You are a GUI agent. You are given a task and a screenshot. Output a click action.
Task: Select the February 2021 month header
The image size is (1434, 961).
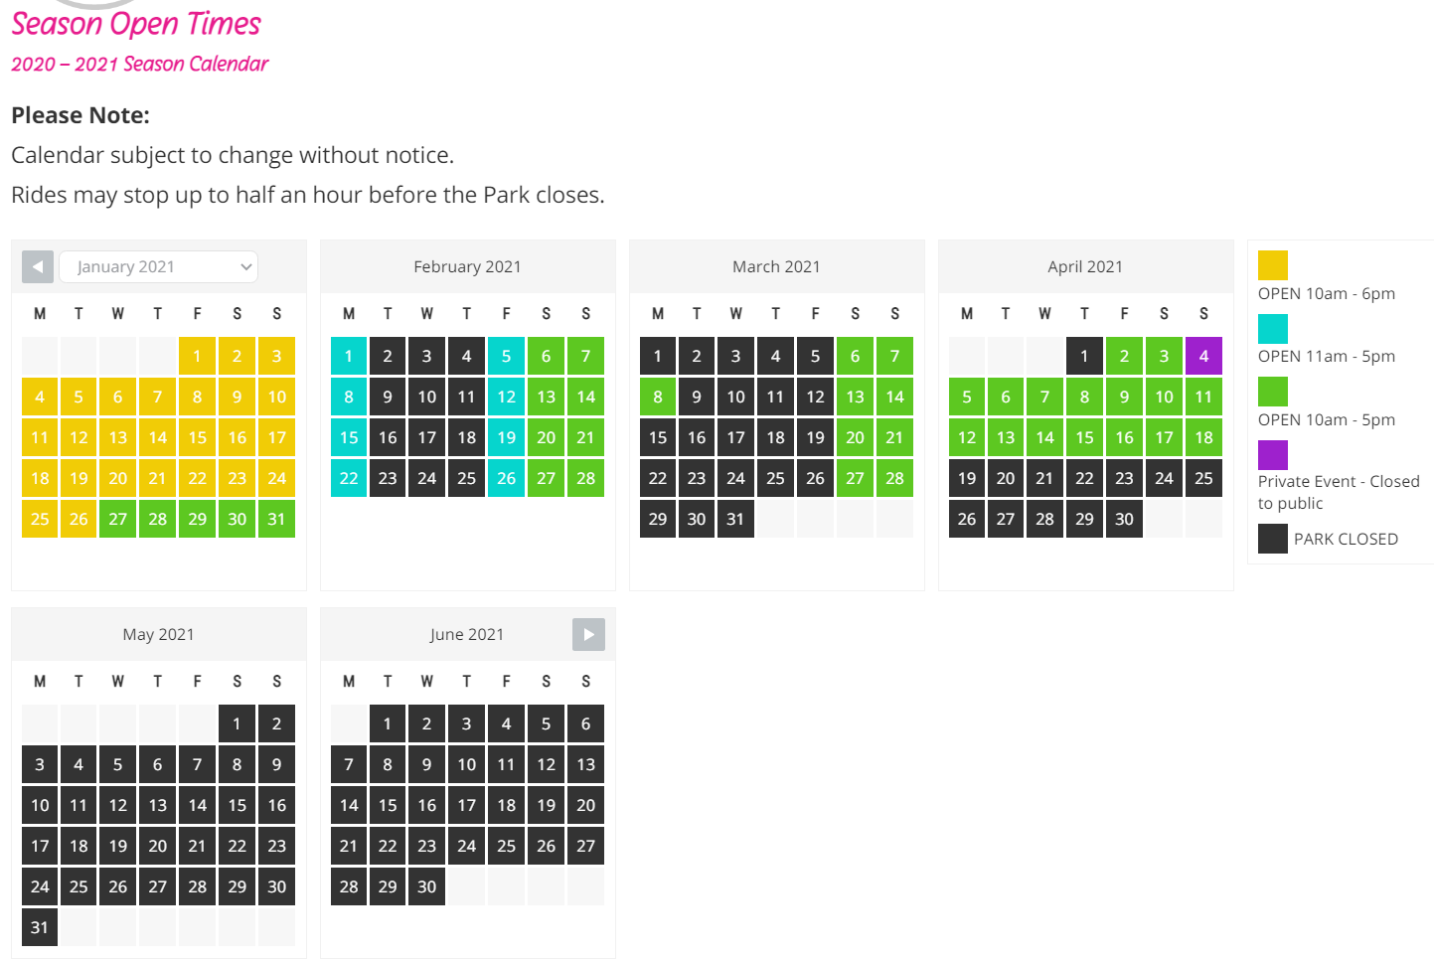coord(467,266)
